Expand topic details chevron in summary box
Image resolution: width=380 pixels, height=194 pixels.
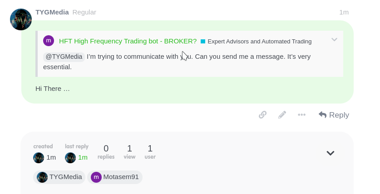pos(331,153)
